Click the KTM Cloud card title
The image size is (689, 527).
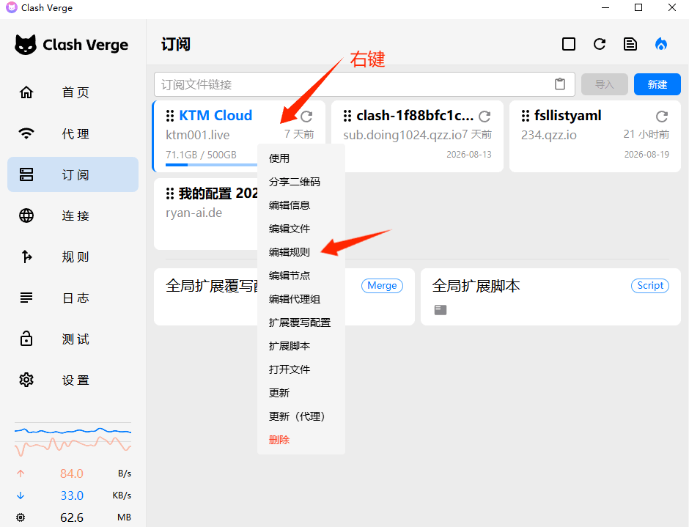coord(215,116)
